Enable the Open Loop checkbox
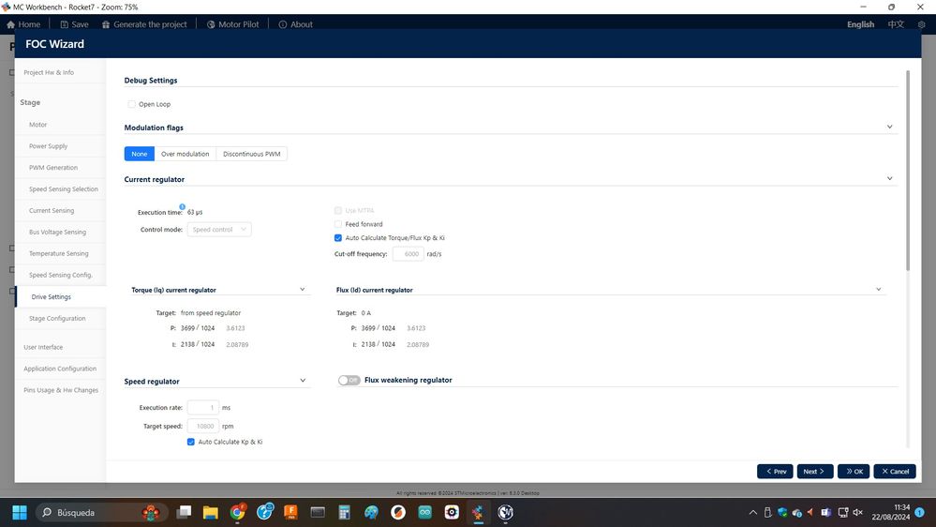Screen dimensions: 936x527 point(131,104)
